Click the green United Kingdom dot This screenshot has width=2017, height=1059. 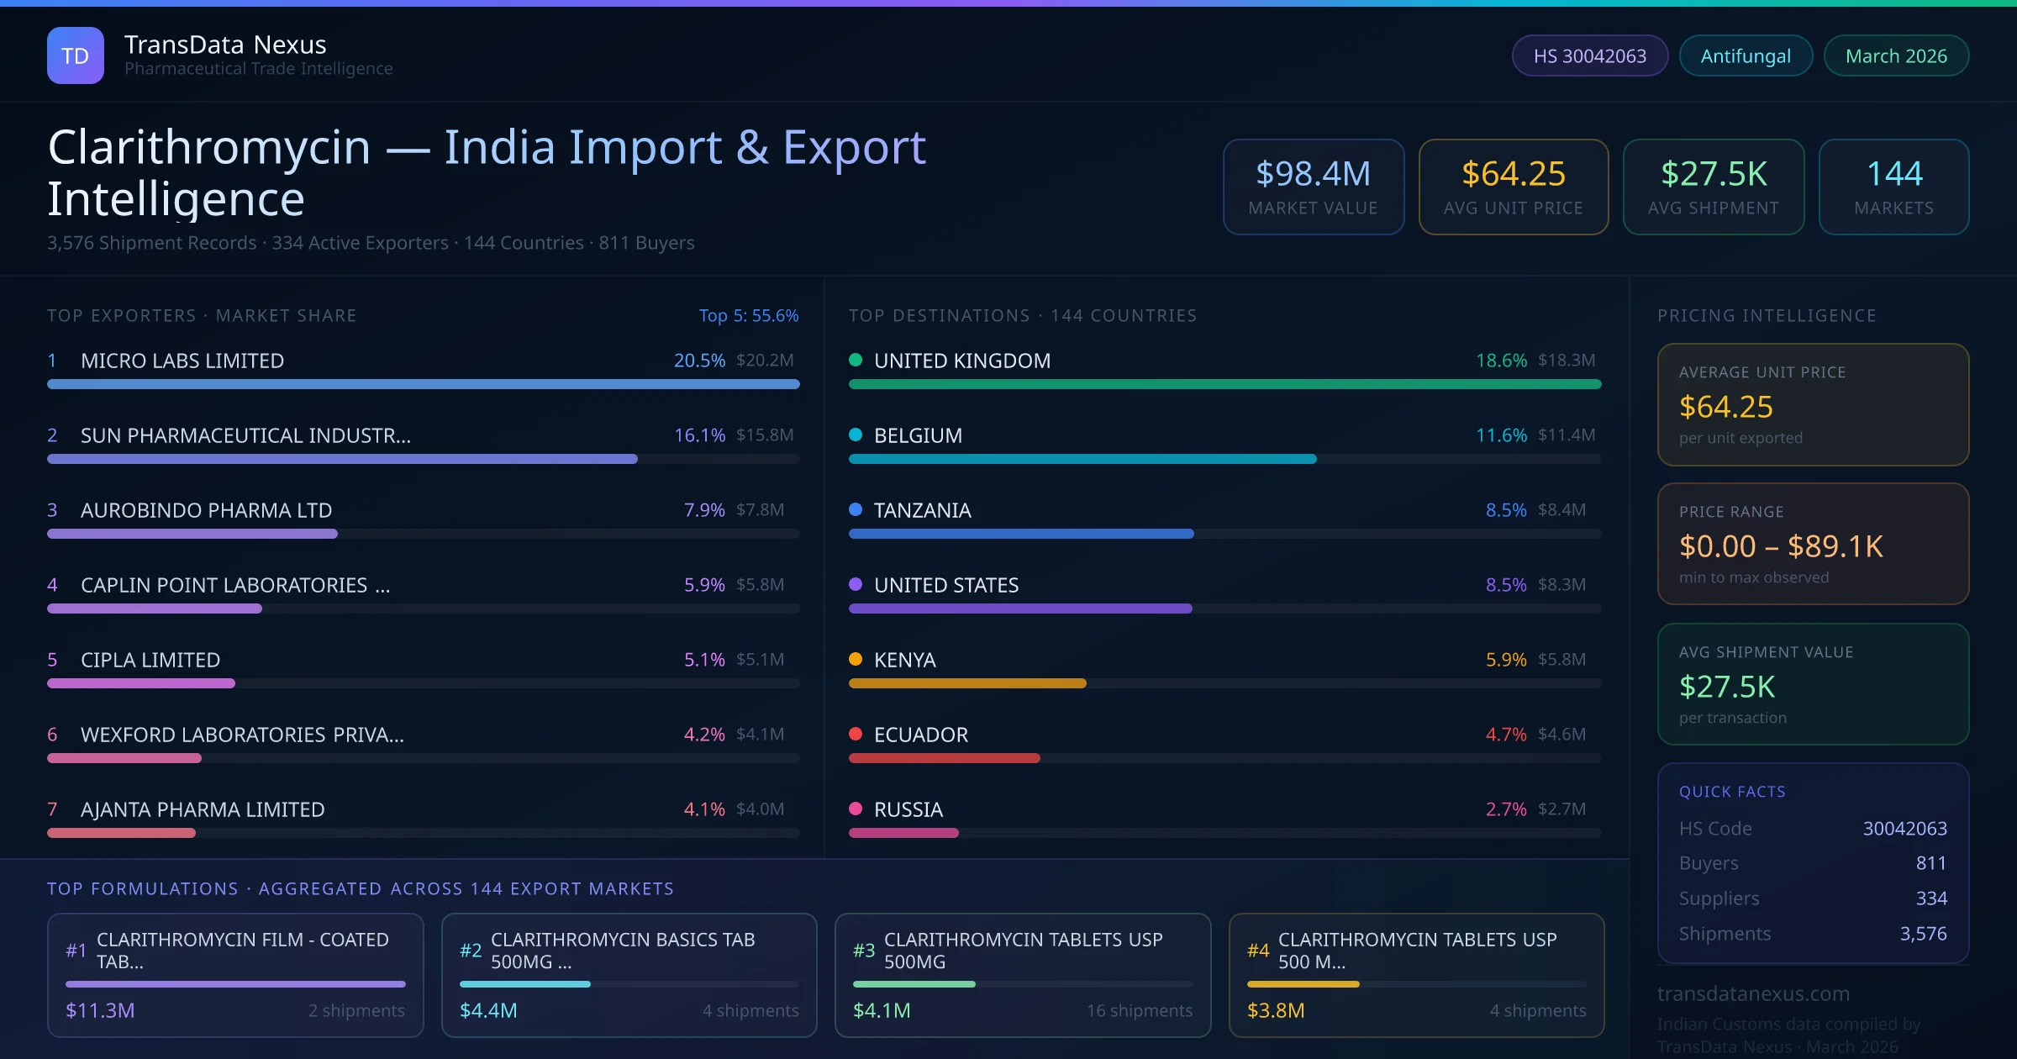click(856, 361)
